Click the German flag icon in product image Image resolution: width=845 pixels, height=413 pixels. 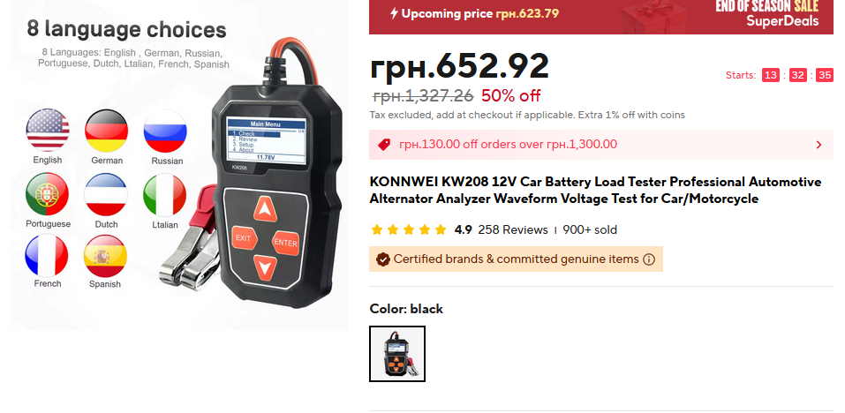(106, 131)
